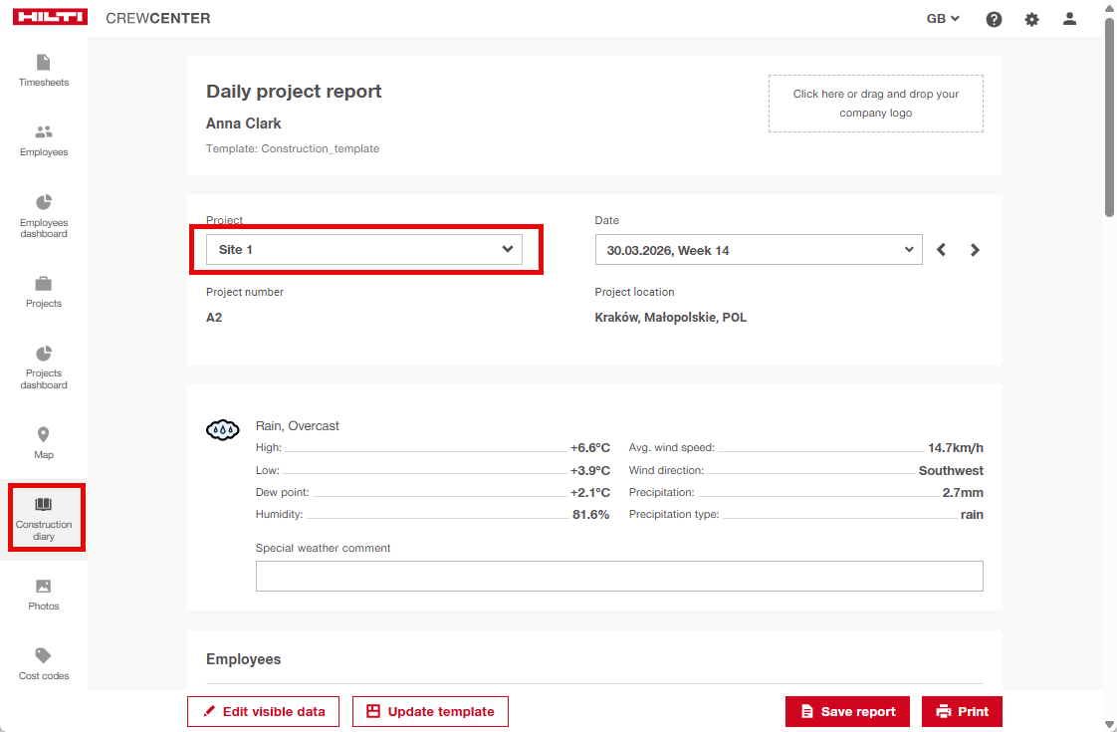Go to previous date arrow
The image size is (1117, 732).
pos(942,250)
